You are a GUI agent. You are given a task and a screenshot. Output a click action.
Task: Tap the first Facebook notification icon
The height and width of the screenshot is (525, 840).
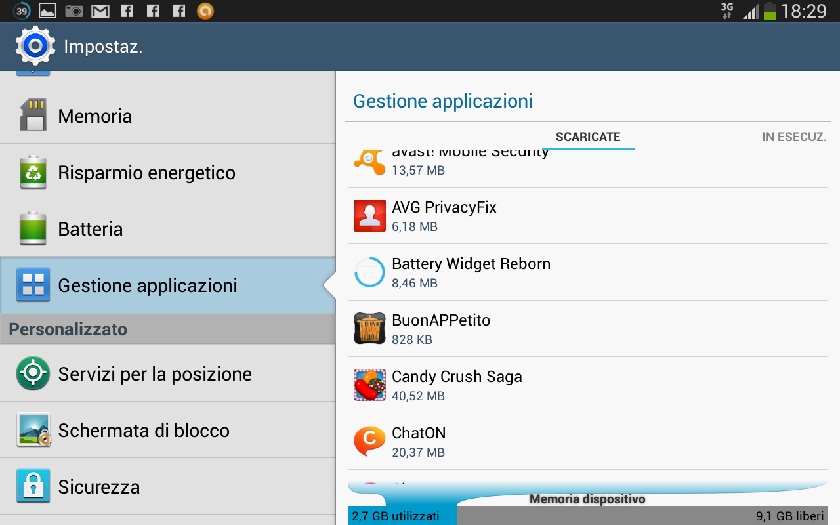pos(127,11)
